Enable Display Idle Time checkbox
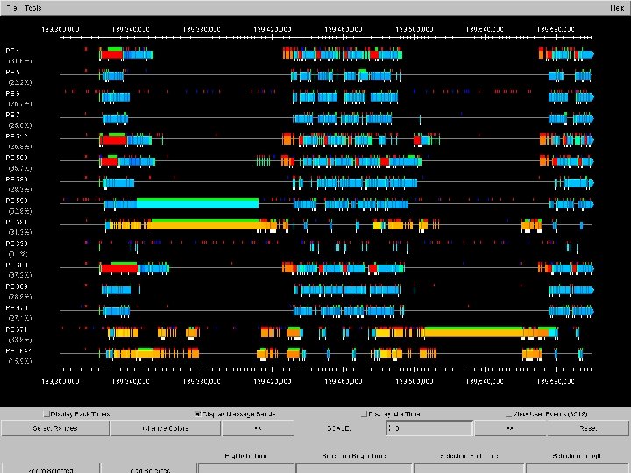 [365, 413]
